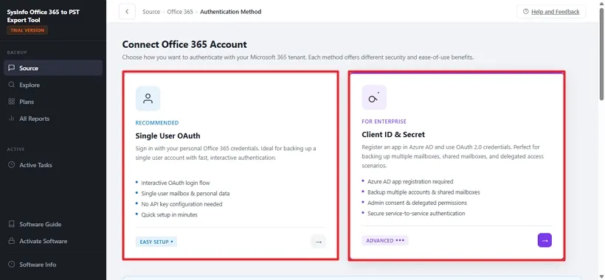Click the vertical scrollbar thumb
This screenshot has width=605, height=280.
pyautogui.click(x=601, y=54)
